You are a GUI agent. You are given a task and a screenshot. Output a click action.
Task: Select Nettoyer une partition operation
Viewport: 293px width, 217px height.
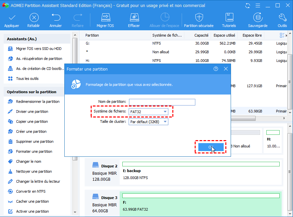[x=30, y=171]
